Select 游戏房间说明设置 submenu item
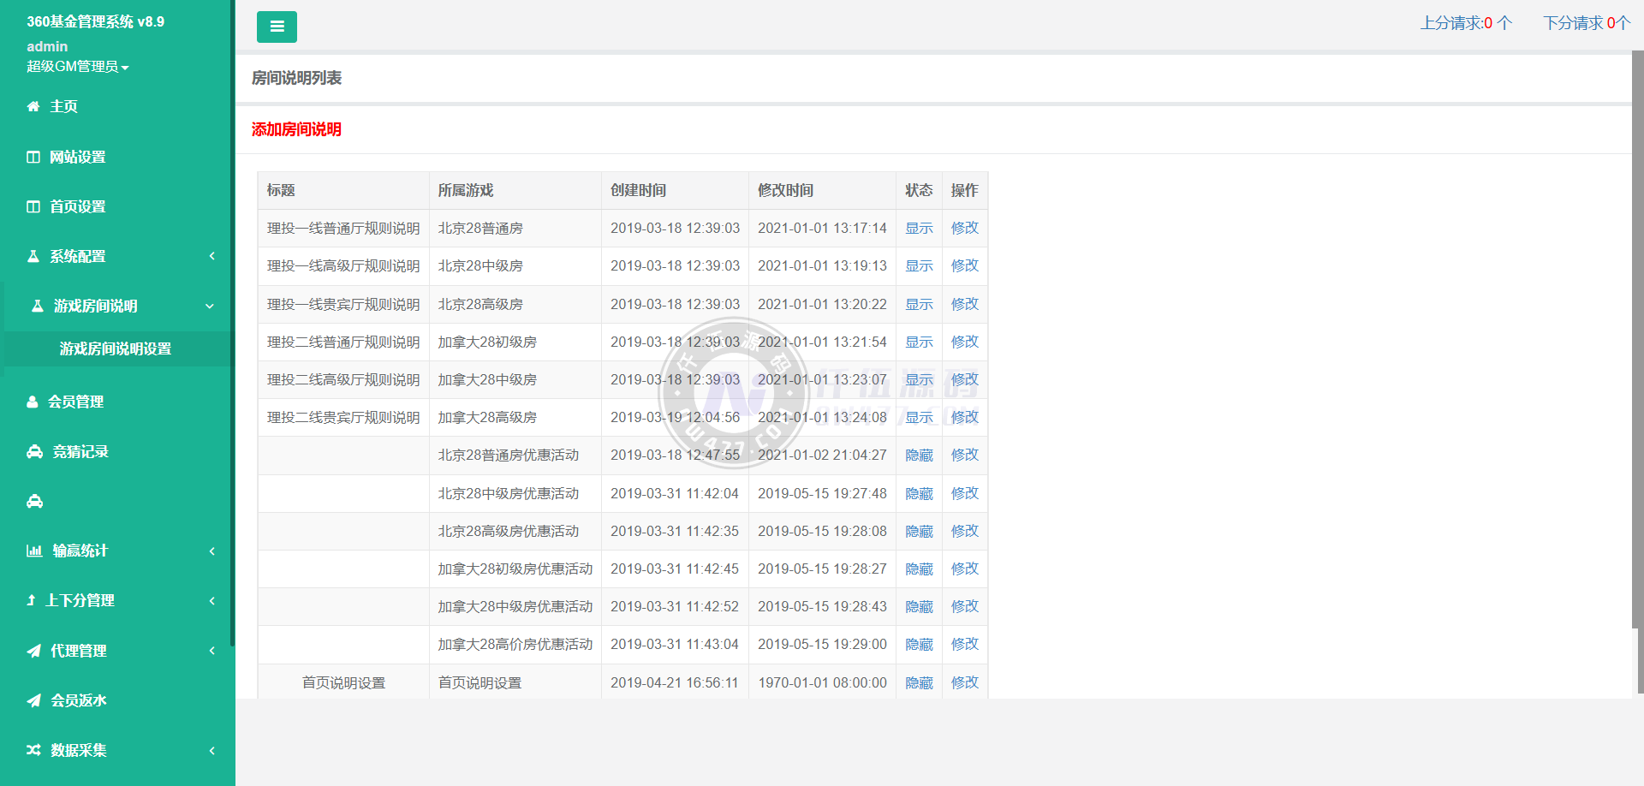Screen dimensions: 1644x786 [x=116, y=349]
